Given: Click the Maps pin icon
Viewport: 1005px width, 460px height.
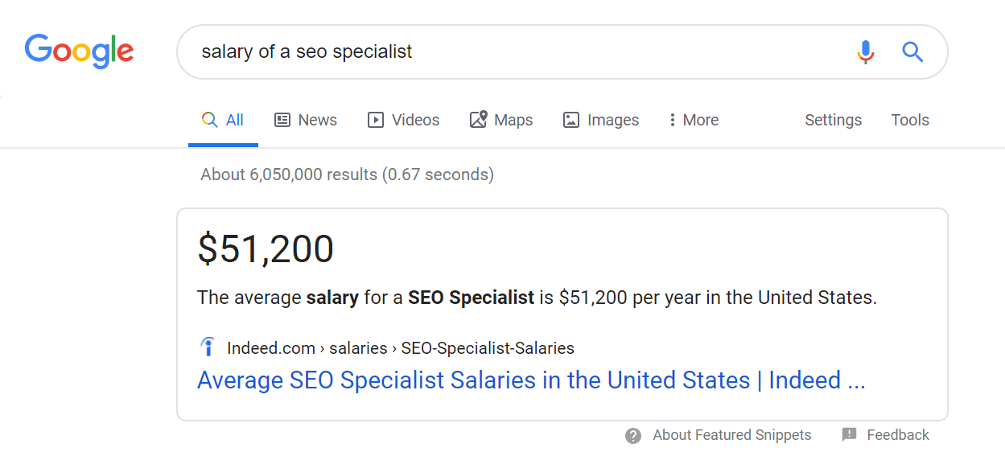Looking at the screenshot, I should 478,120.
